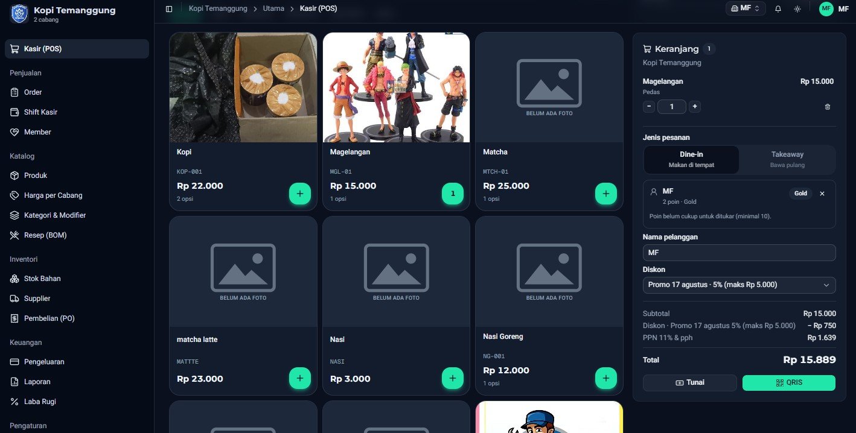Open Kategori & Modifier
This screenshot has width=856, height=433.
coord(77,215)
